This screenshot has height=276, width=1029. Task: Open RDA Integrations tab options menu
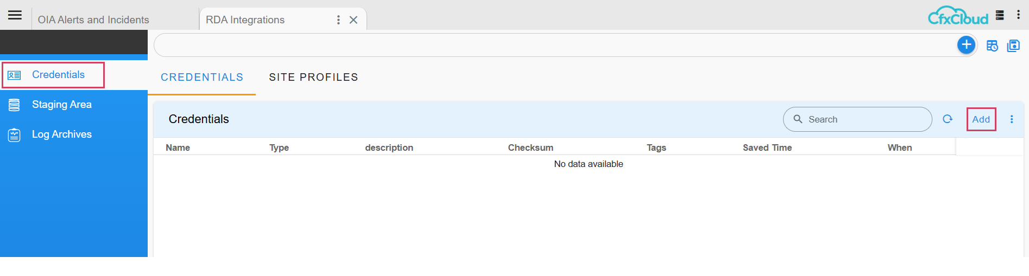(x=338, y=20)
